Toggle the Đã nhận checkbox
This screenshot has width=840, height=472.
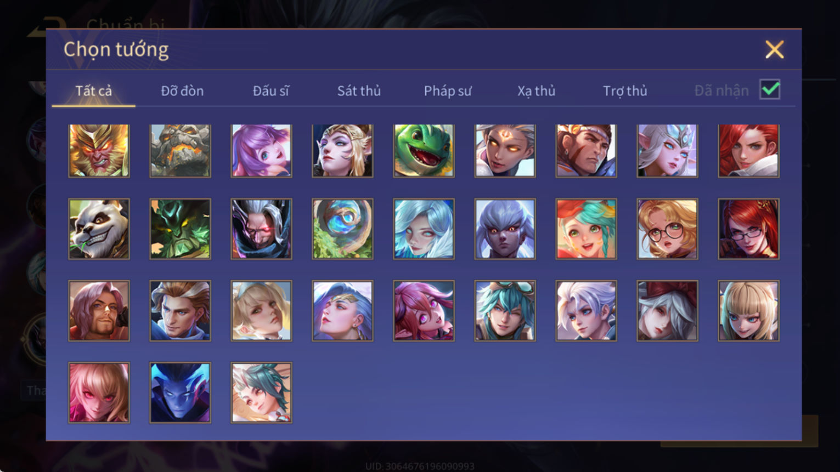click(x=770, y=89)
